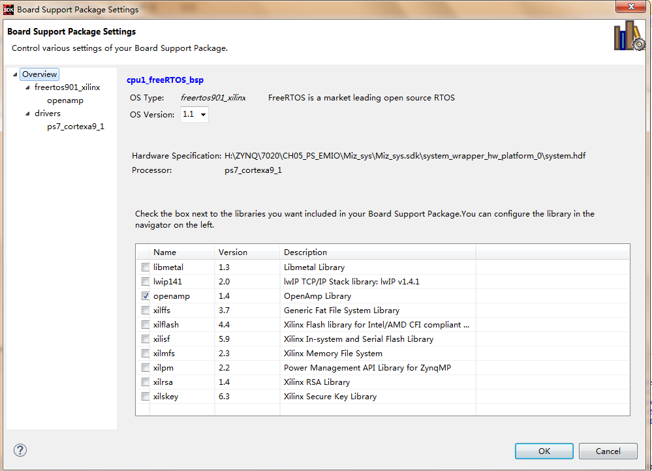
Task: Select freertos901_xilinx in the tree
Action: (67, 87)
